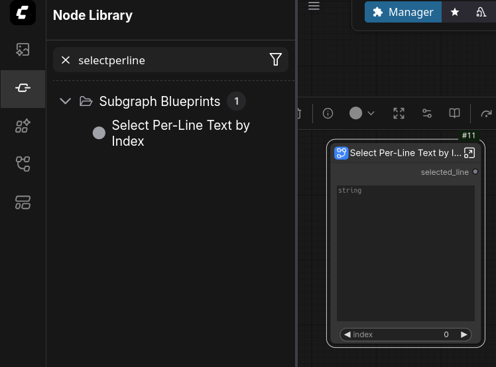496x367 pixels.
Task: Enter subgraph via node title button
Action: 469,153
